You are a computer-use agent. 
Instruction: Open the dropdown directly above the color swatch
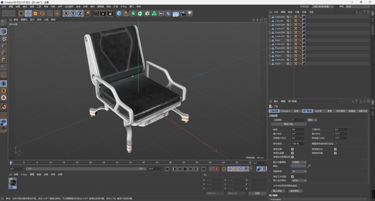point(298,162)
